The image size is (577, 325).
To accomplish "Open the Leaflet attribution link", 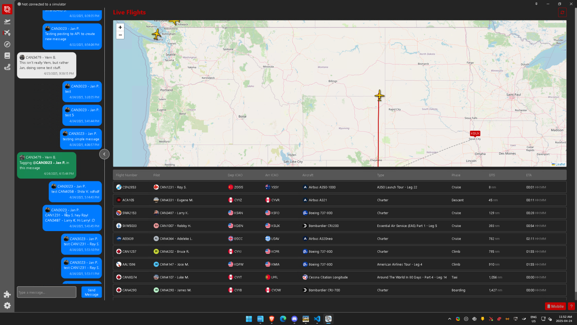I will click(x=560, y=164).
